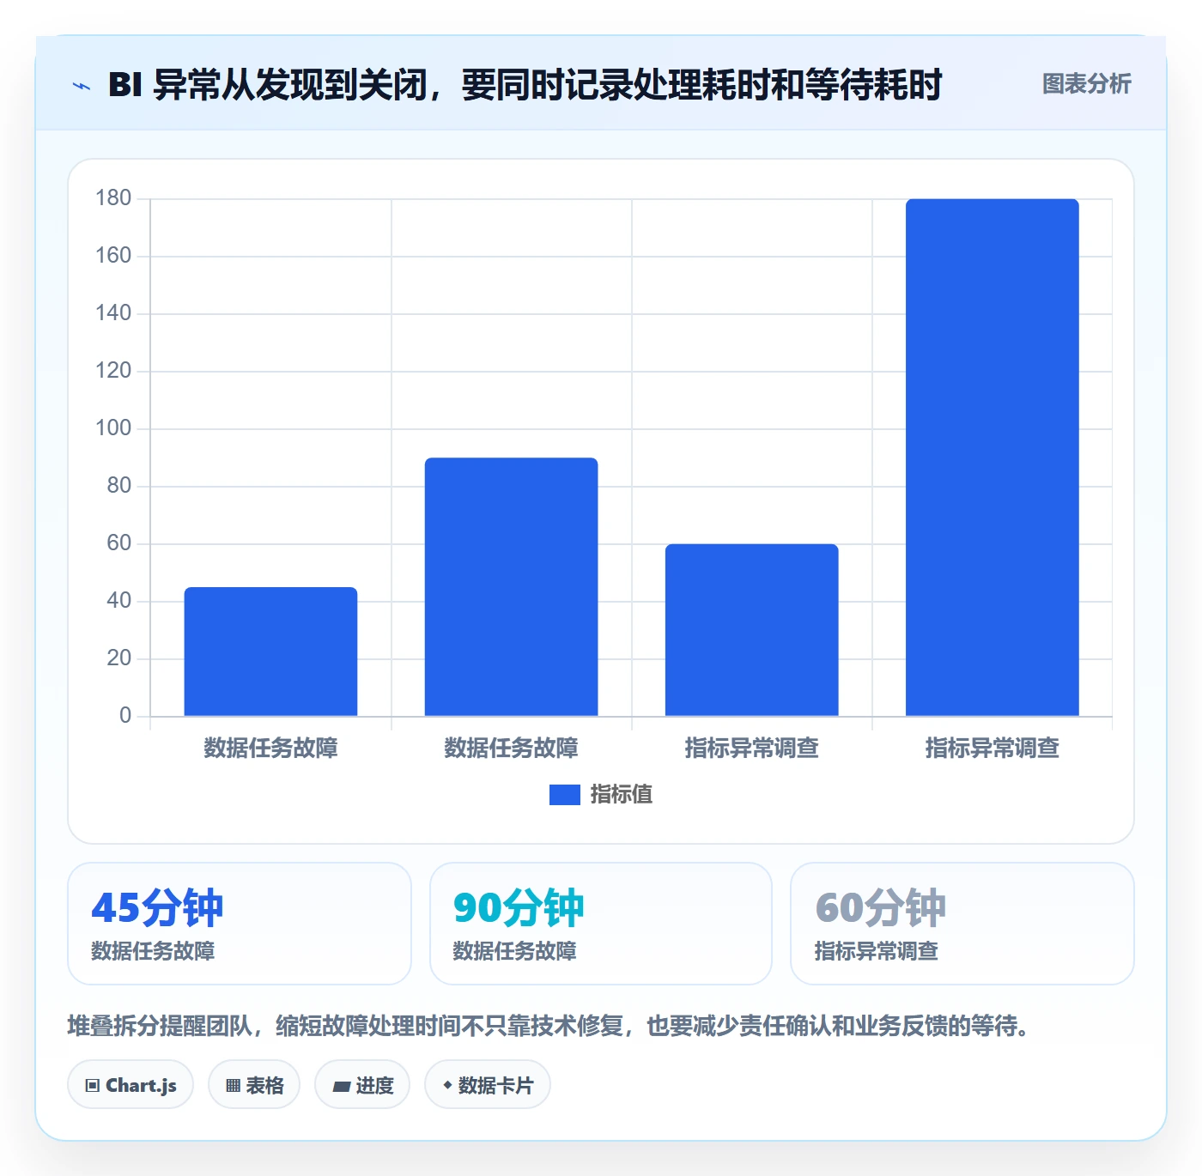The image size is (1202, 1176).
Task: Click the 80 y-axis tick label
Action: point(119,486)
